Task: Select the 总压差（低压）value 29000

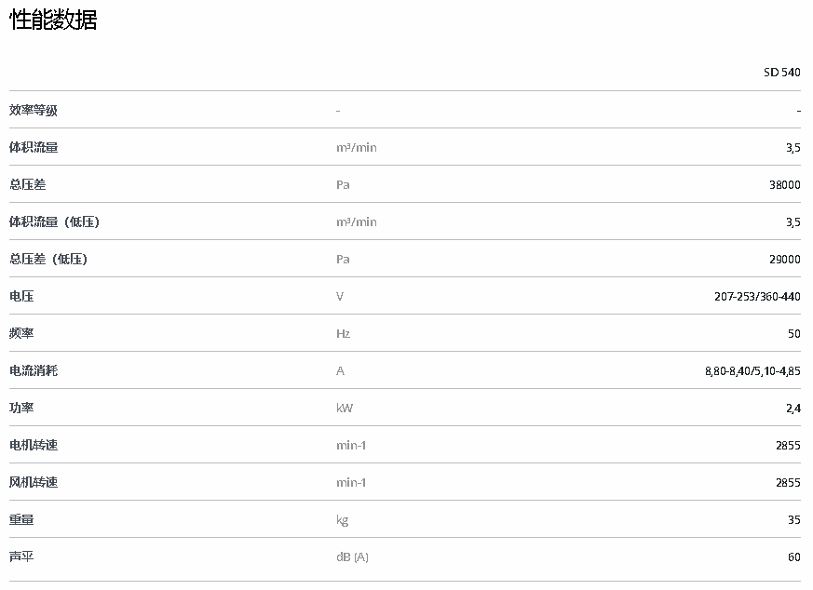Action: (784, 260)
